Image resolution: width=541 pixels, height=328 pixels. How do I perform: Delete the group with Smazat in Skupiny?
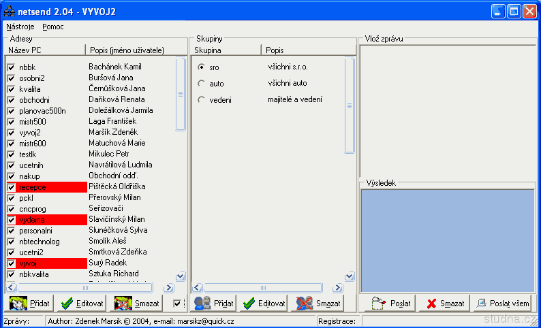[318, 304]
